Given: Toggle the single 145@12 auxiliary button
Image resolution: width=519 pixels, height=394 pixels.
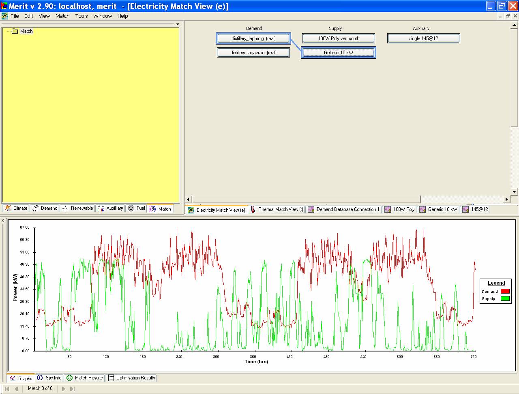Looking at the screenshot, I should [x=423, y=38].
